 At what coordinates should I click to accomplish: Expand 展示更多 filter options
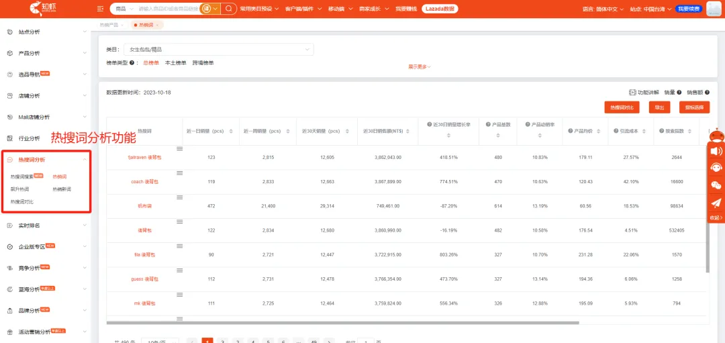coord(420,66)
